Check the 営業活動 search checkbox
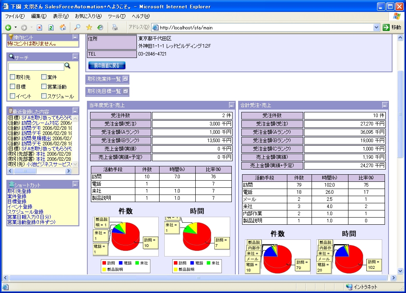The image size is (406, 293). [44, 87]
